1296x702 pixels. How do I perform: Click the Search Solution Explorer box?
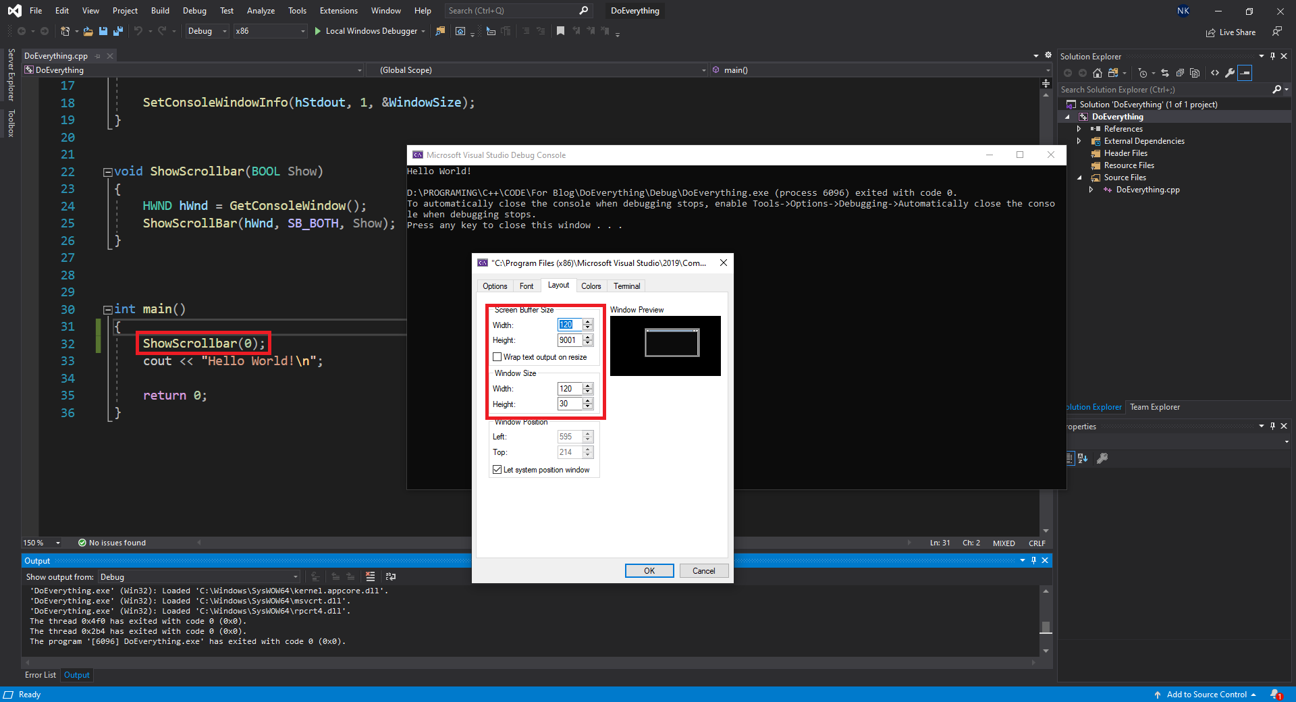click(1161, 89)
